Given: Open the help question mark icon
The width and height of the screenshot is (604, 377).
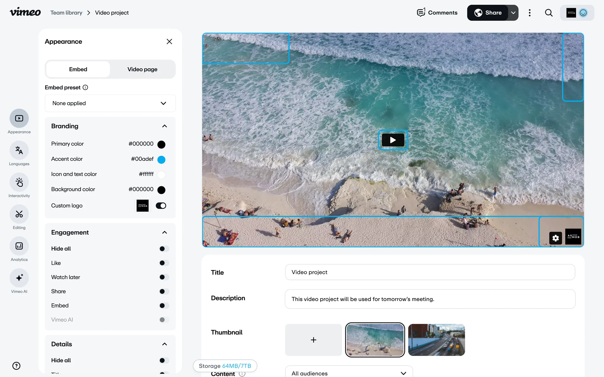Looking at the screenshot, I should (x=16, y=366).
